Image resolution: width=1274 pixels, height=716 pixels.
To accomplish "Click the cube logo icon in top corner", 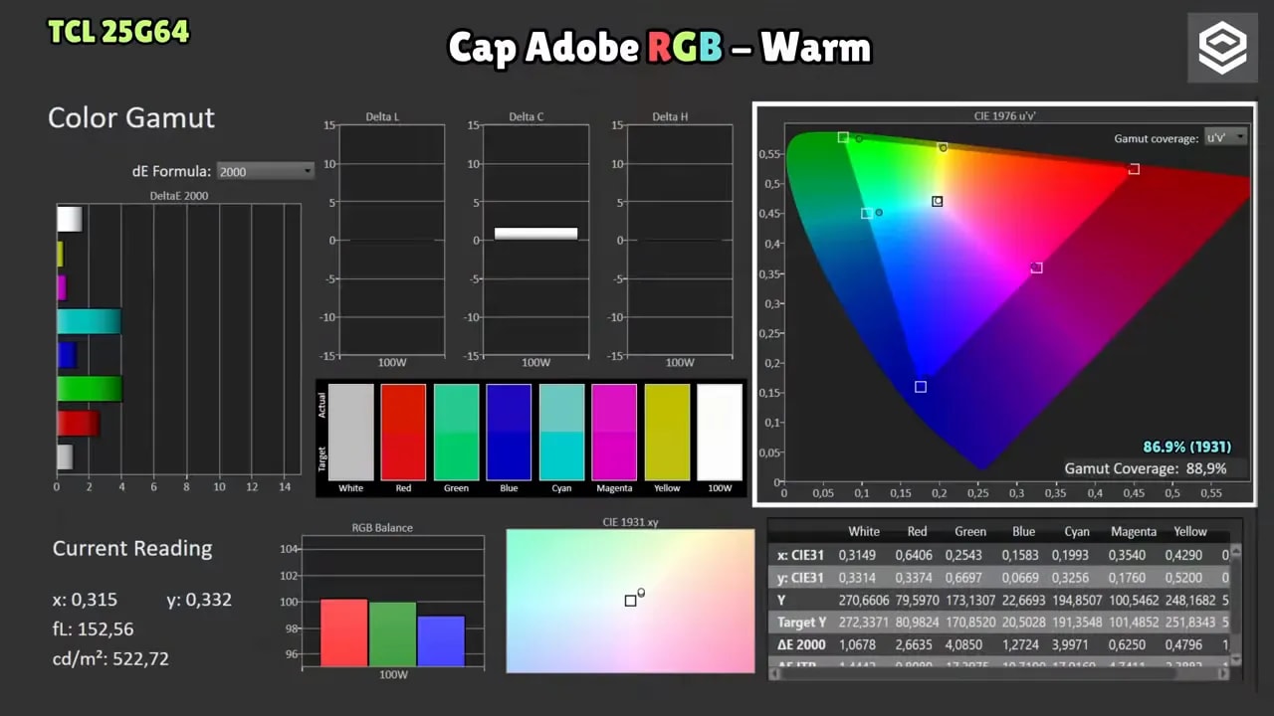I will tap(1222, 47).
